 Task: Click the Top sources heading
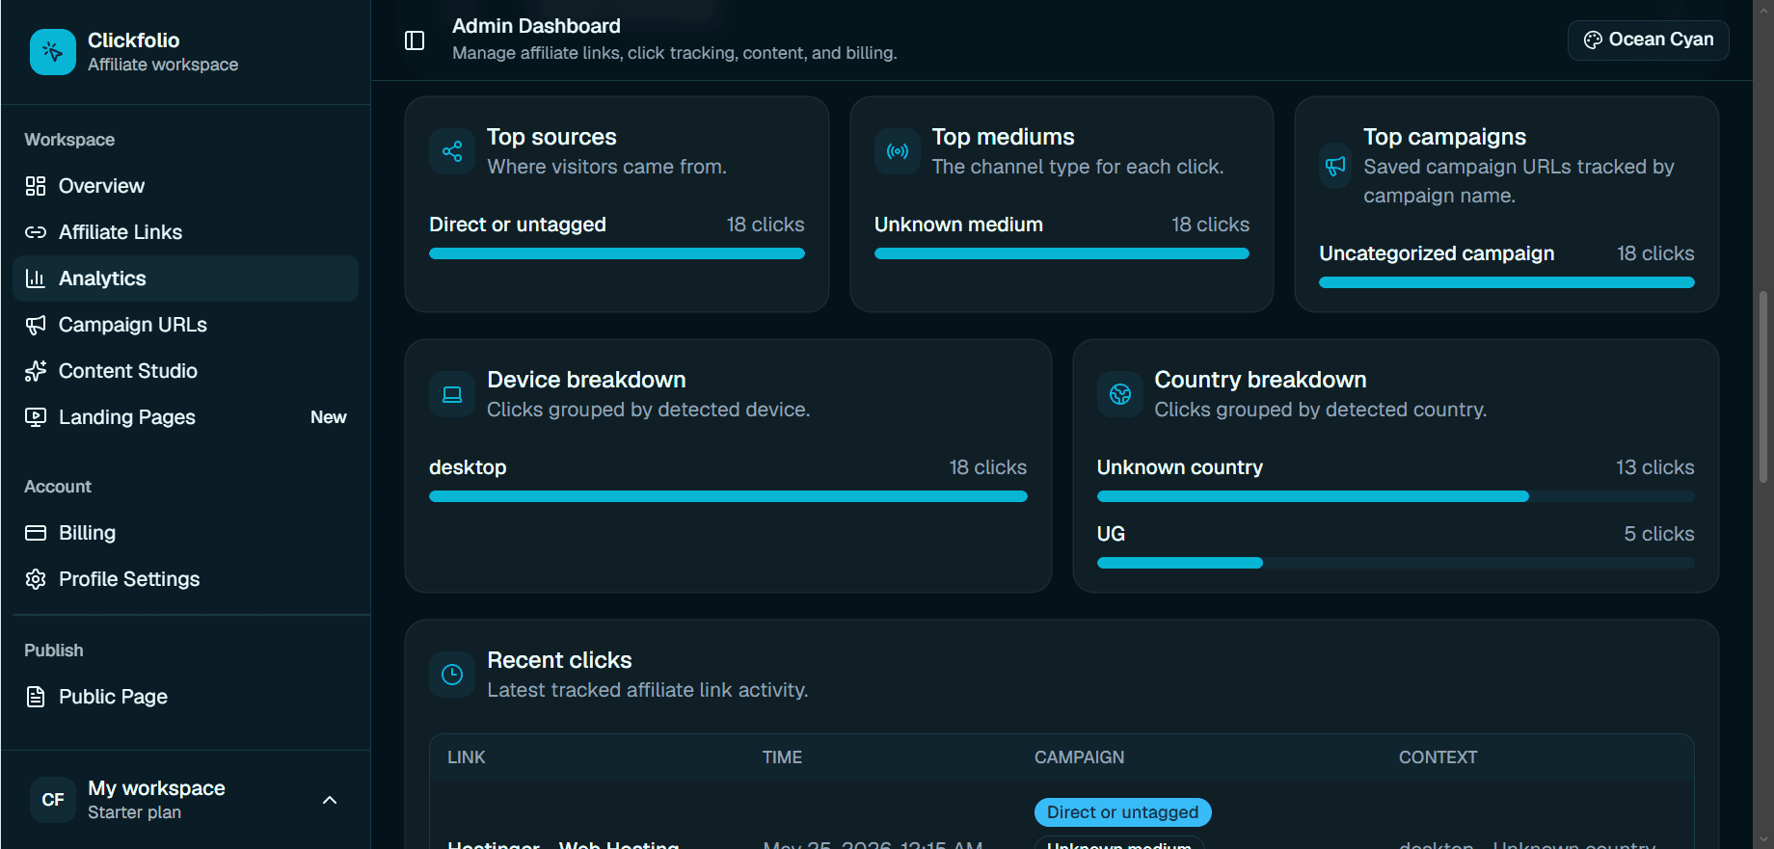[x=551, y=137]
